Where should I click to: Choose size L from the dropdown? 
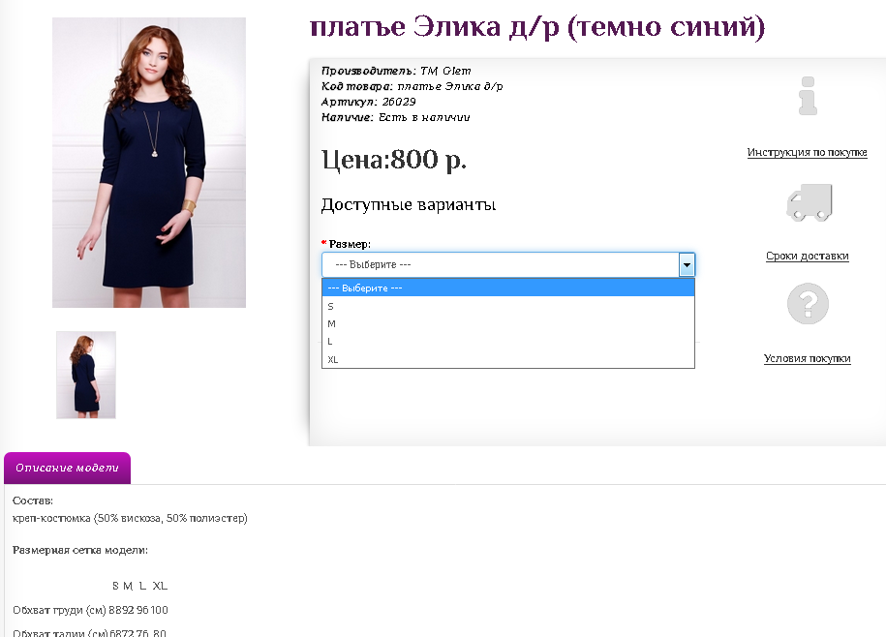pyautogui.click(x=508, y=342)
